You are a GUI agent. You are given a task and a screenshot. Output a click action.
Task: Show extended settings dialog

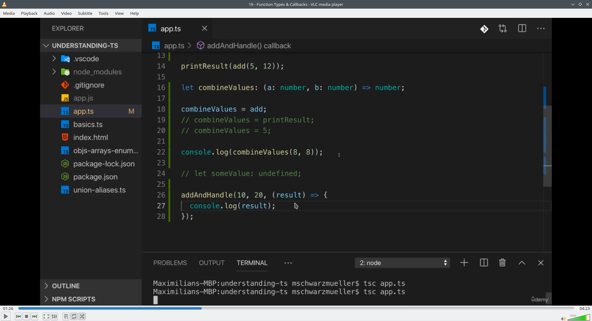click(55, 316)
